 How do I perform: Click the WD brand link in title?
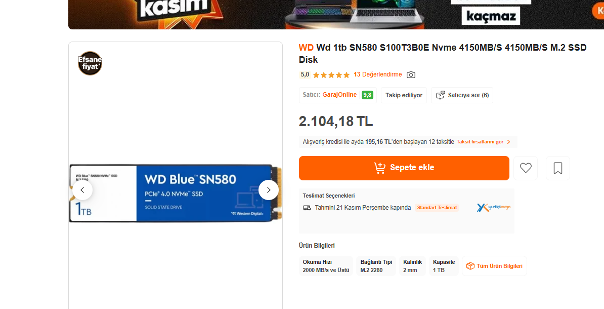[x=306, y=48]
